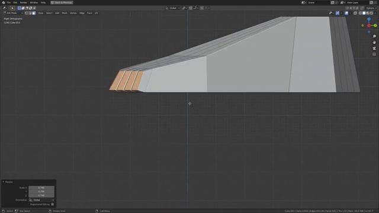Open the File menu
Image resolution: width=379 pixels, height=213 pixels.
9,2
